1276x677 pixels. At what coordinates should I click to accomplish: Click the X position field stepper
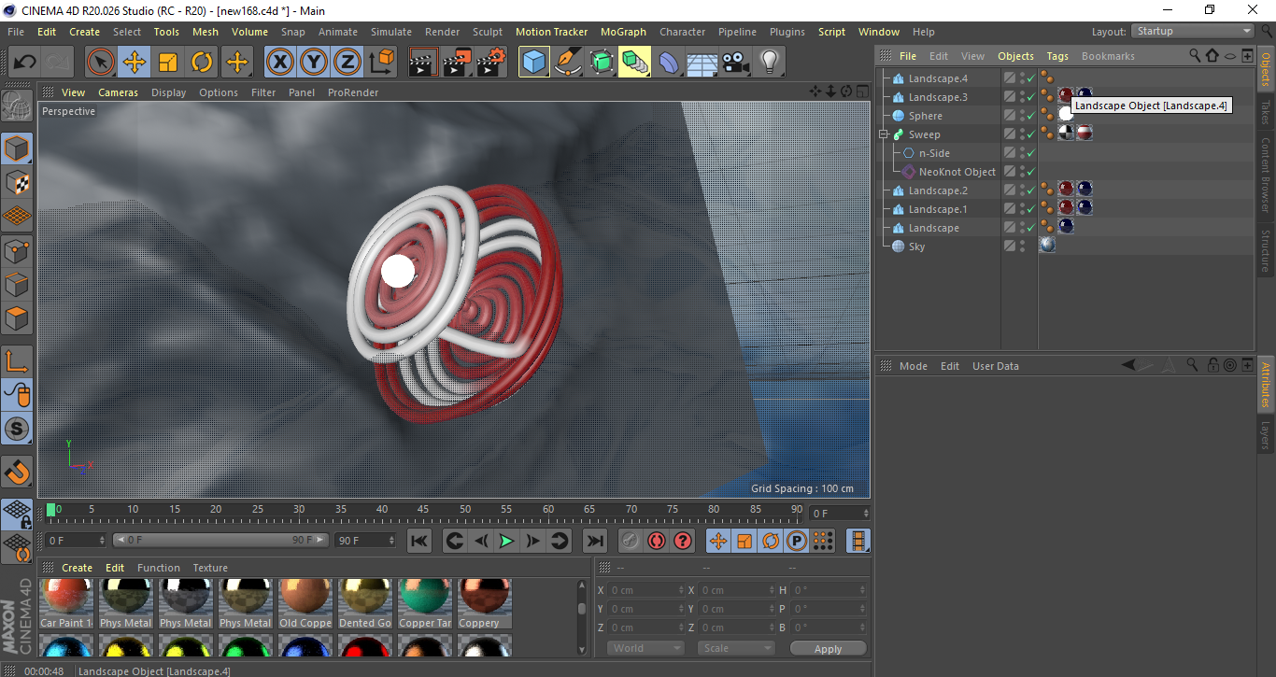pos(681,590)
